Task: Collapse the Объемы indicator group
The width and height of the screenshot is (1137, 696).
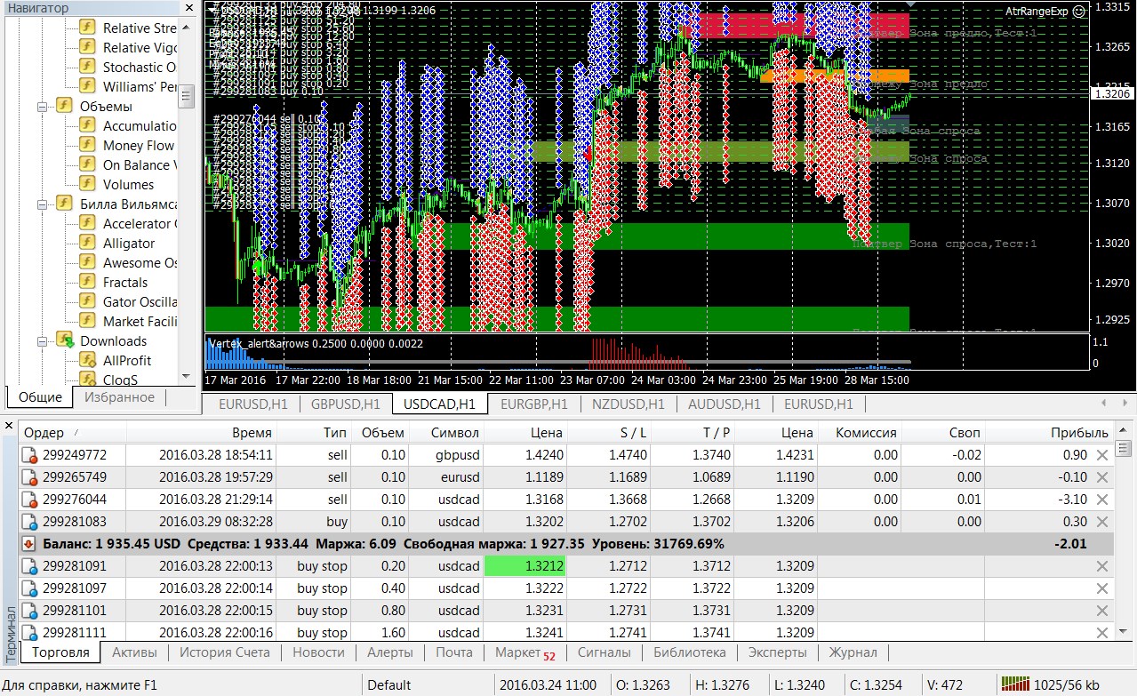Action: (x=42, y=106)
